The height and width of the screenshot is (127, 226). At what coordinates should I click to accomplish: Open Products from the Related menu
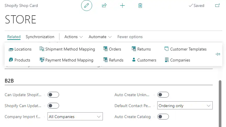19,60
